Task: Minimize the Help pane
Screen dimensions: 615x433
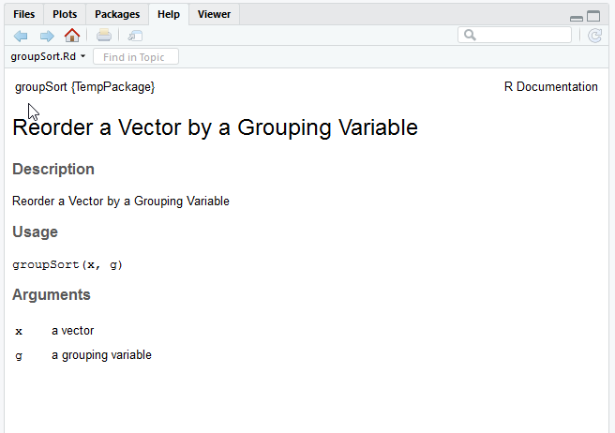Action: pyautogui.click(x=577, y=17)
